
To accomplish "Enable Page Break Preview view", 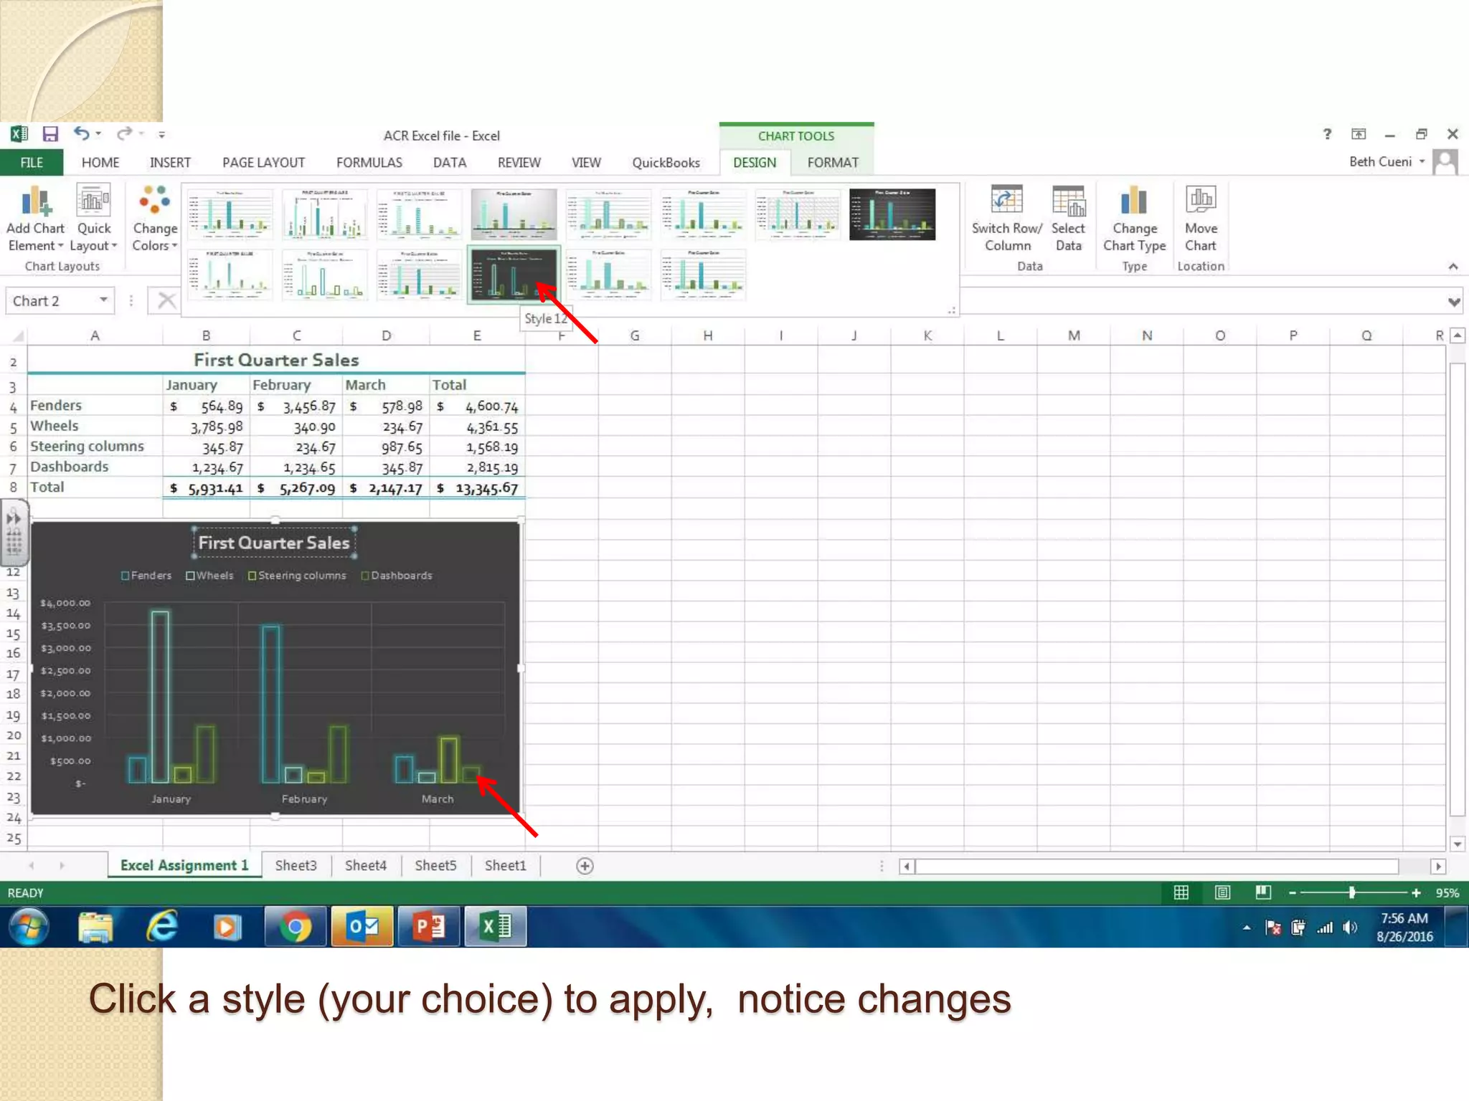I will pyautogui.click(x=1263, y=892).
